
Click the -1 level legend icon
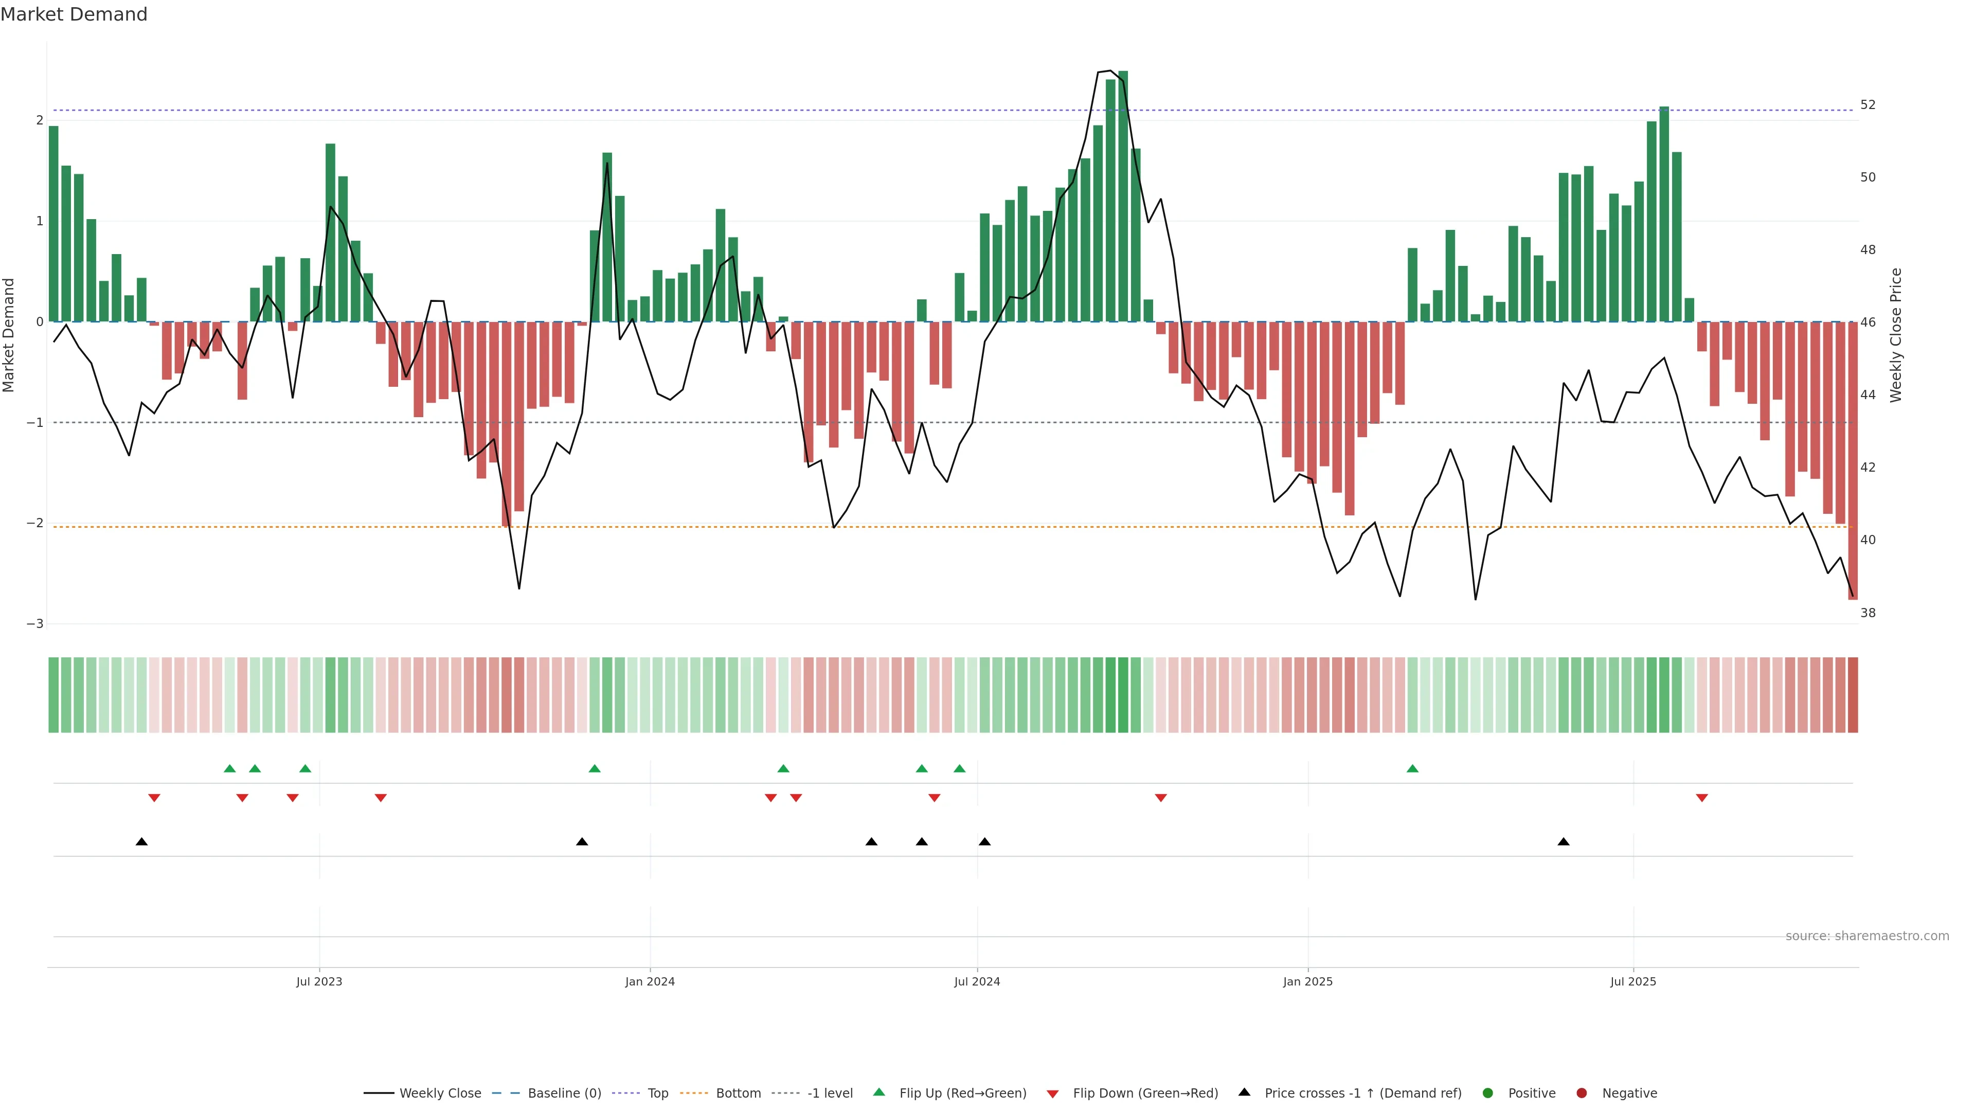(785, 1092)
